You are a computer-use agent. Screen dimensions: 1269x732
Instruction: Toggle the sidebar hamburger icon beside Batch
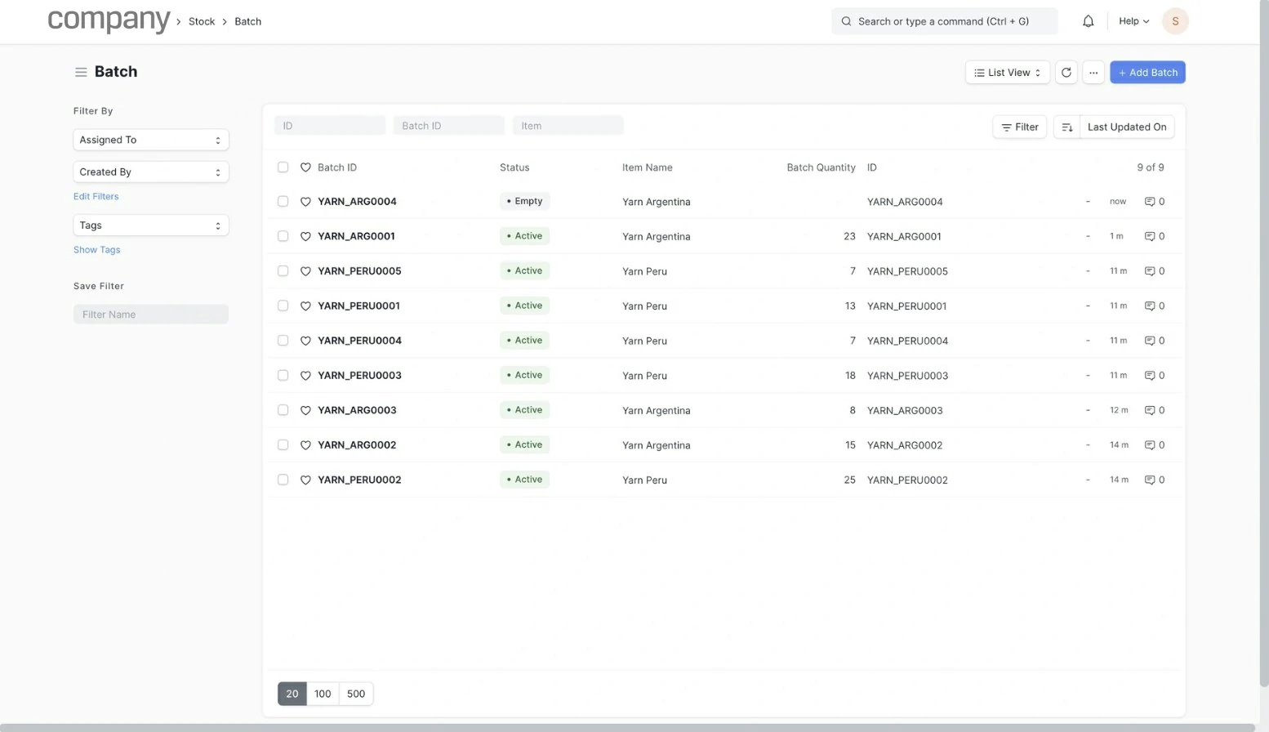point(81,72)
